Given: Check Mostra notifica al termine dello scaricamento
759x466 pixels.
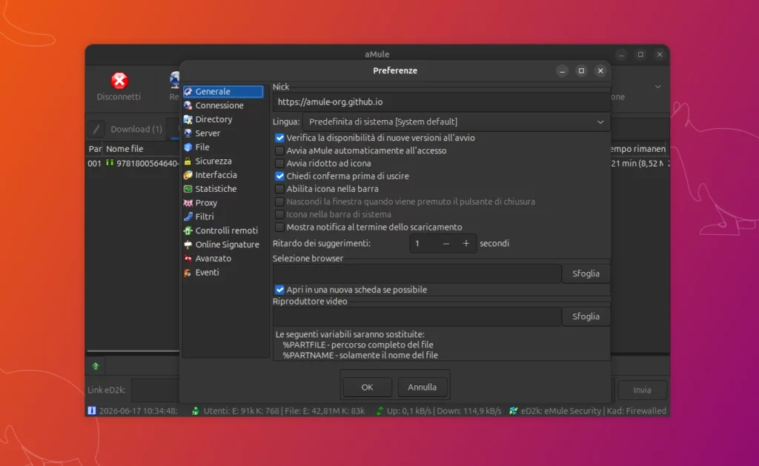Looking at the screenshot, I should coord(279,227).
